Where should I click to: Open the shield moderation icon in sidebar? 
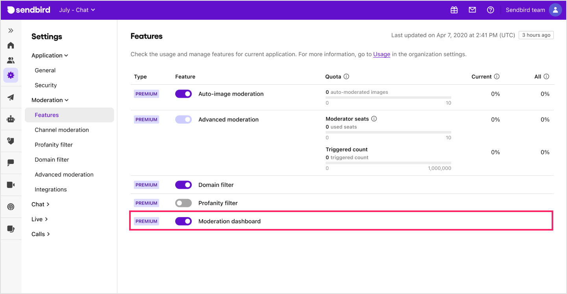pos(11,141)
